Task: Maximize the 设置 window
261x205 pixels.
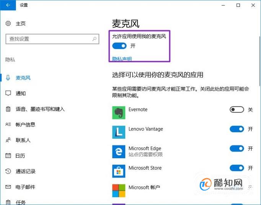Action: click(238, 5)
